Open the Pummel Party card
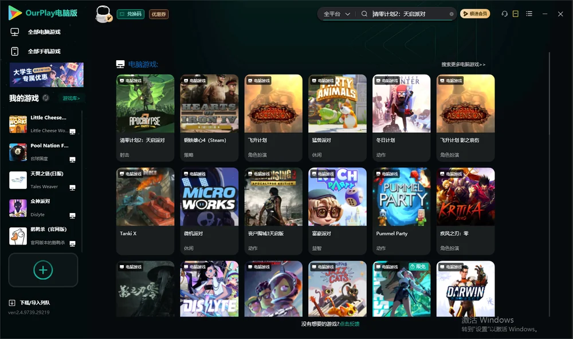The image size is (573, 339). coord(401,211)
